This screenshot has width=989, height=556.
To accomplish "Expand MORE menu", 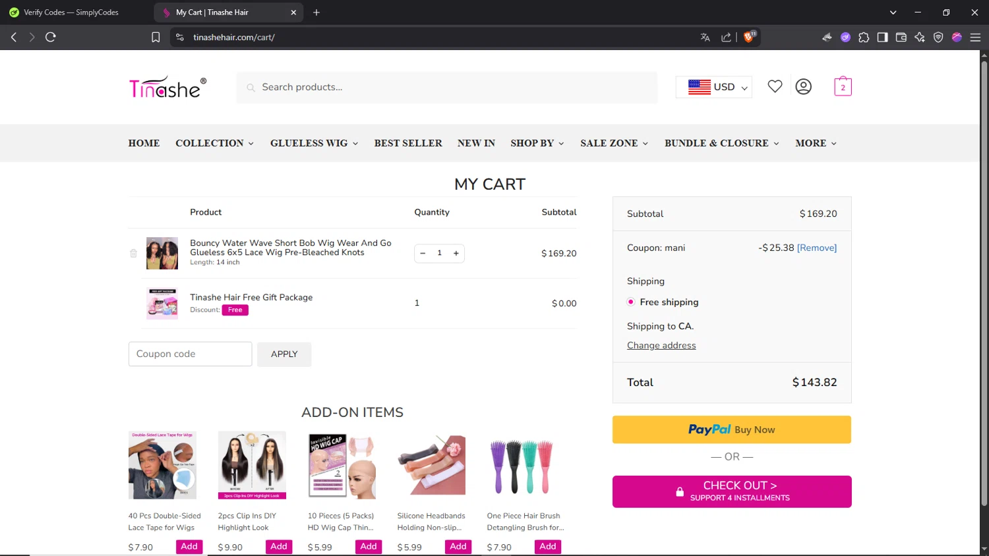I will 816,143.
